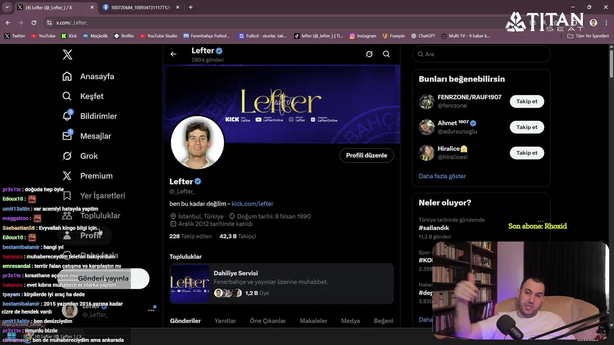The height and width of the screenshot is (345, 614).
Task: Follow Ahmet 1907 with Takip et
Action: tap(527, 127)
